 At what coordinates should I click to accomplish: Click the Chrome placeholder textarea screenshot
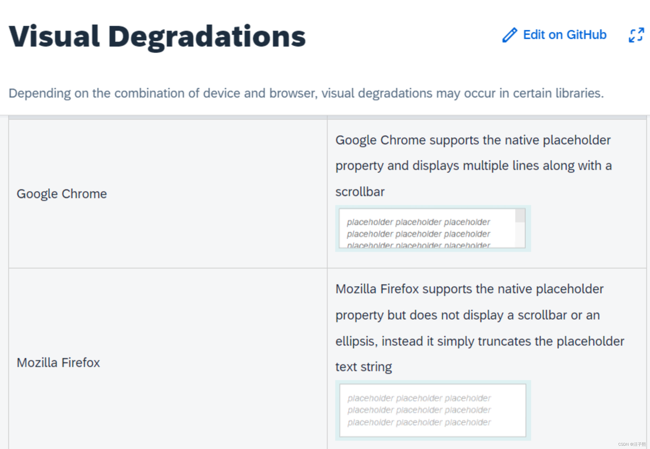[433, 228]
